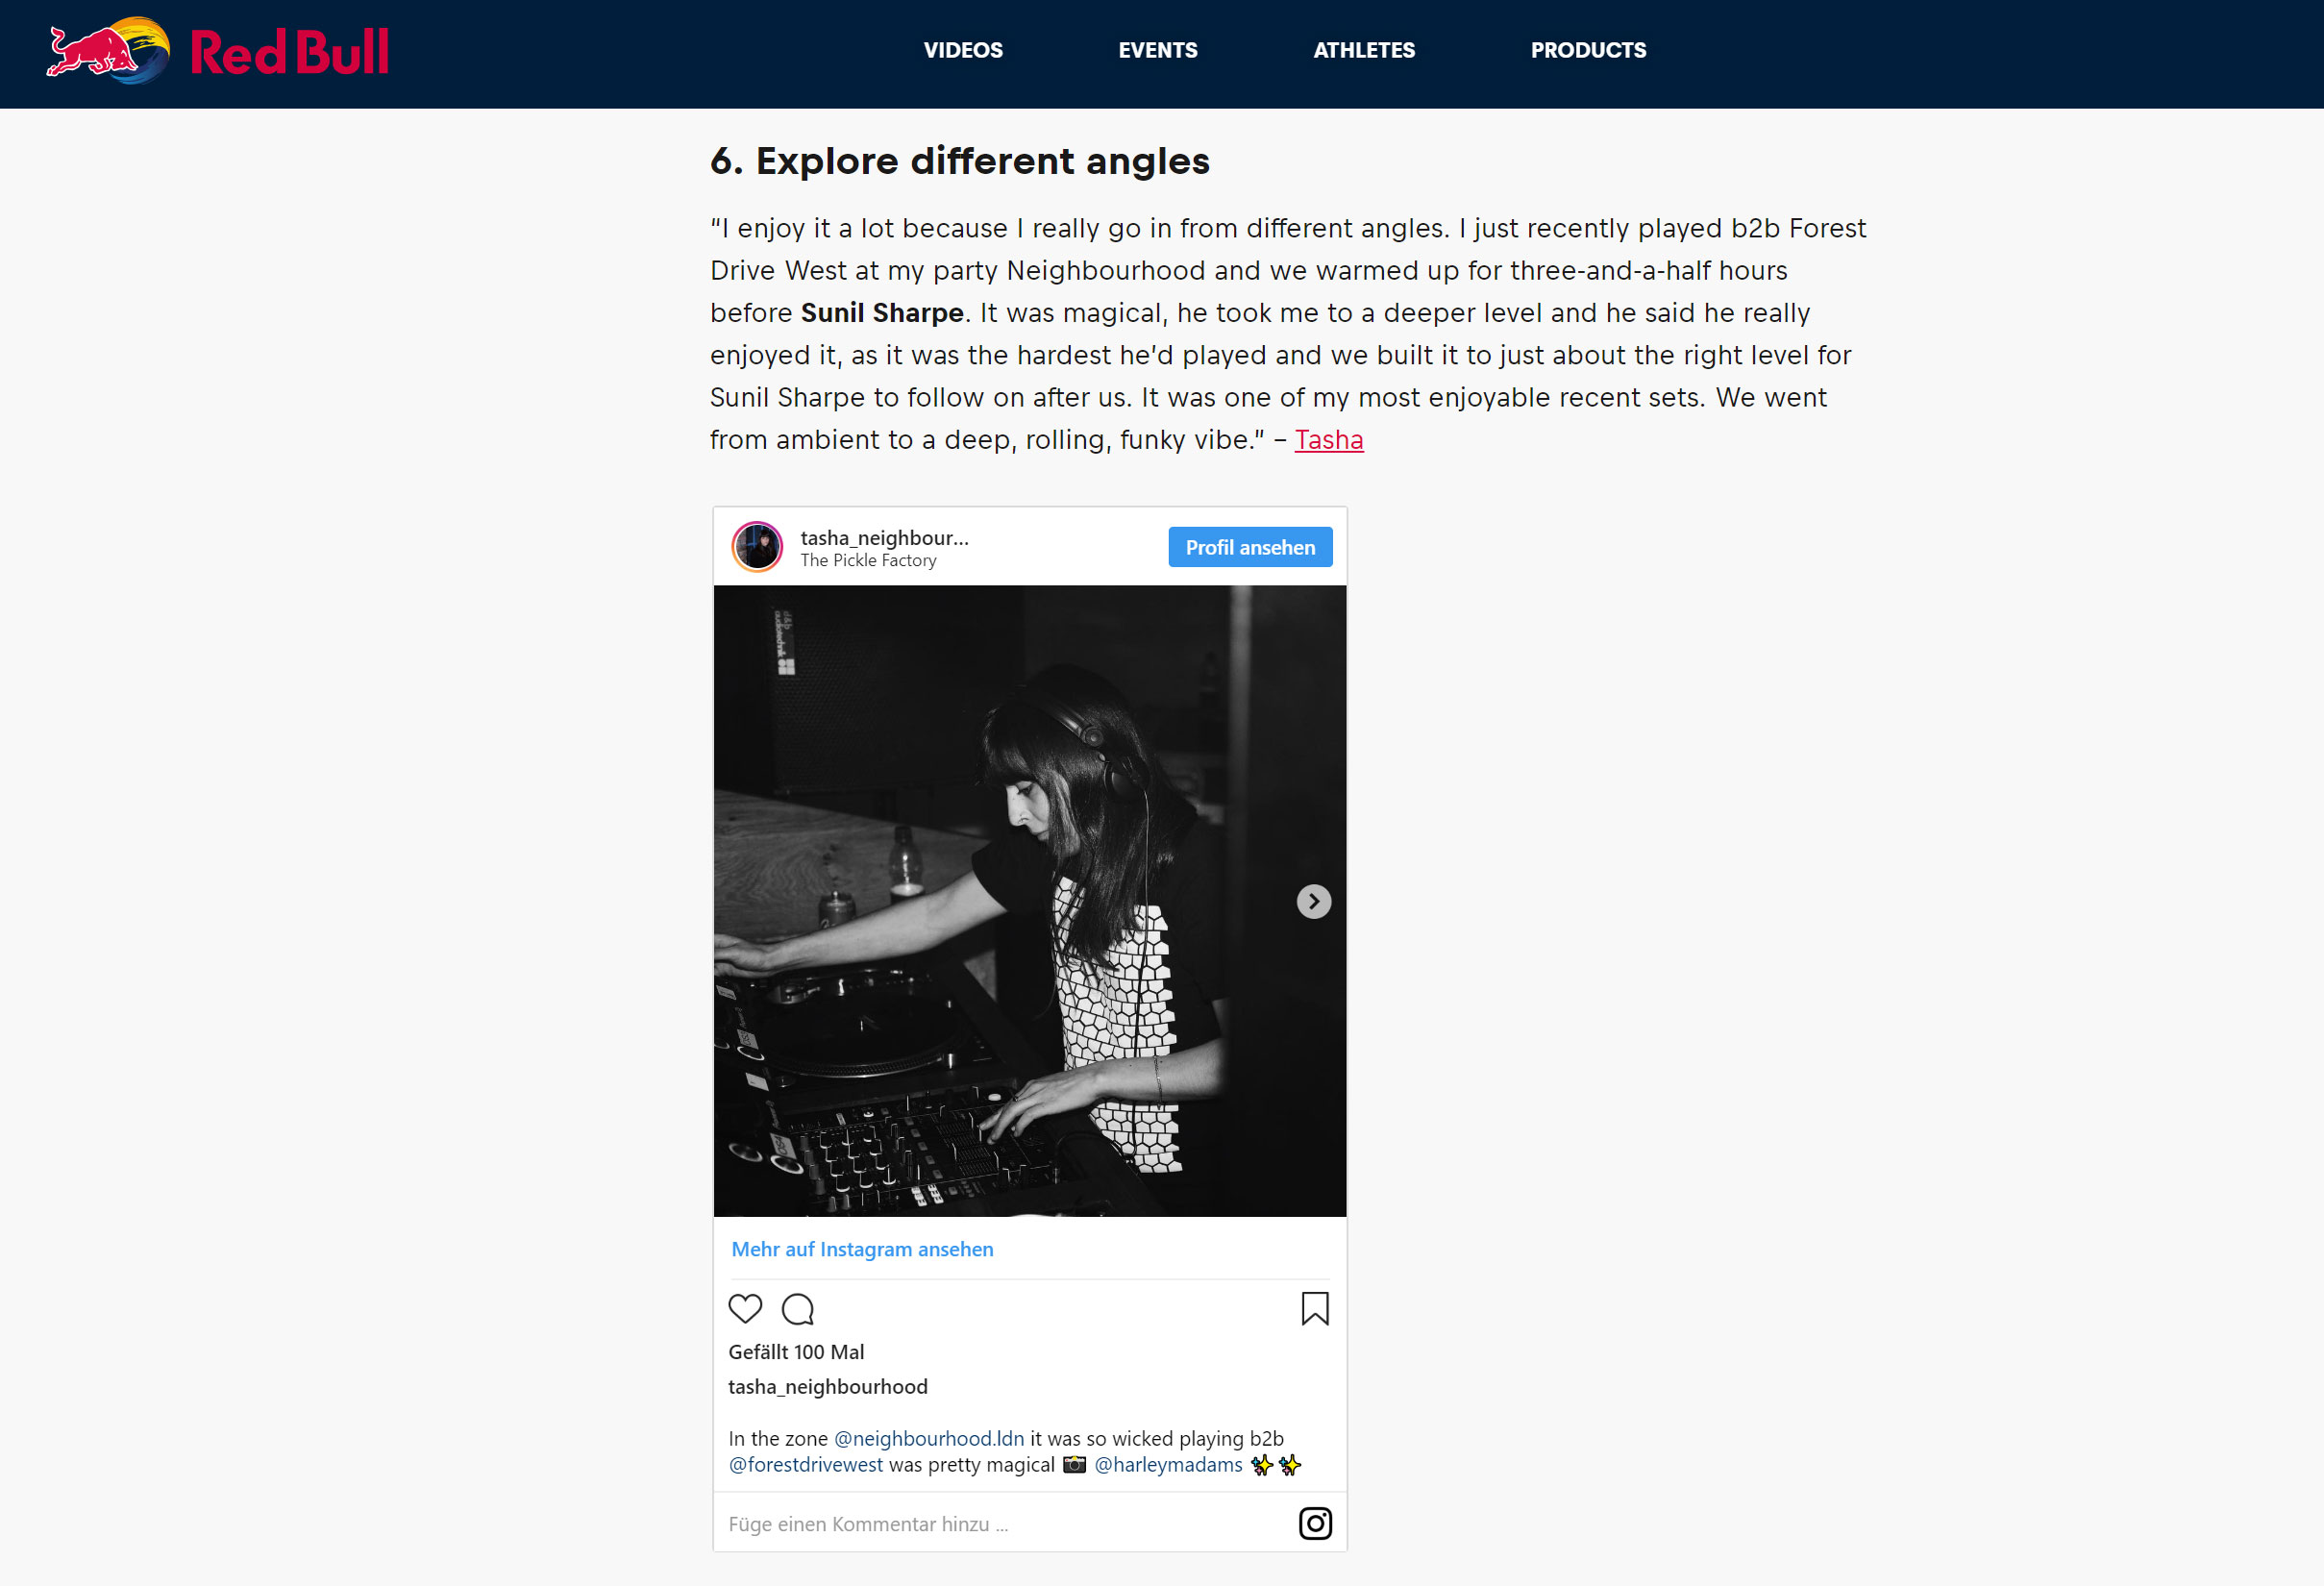The width and height of the screenshot is (2324, 1586).
Task: Click the Red Bull logo
Action: pos(218,51)
